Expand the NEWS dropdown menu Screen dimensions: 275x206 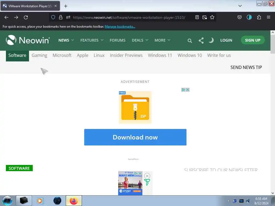(x=66, y=40)
